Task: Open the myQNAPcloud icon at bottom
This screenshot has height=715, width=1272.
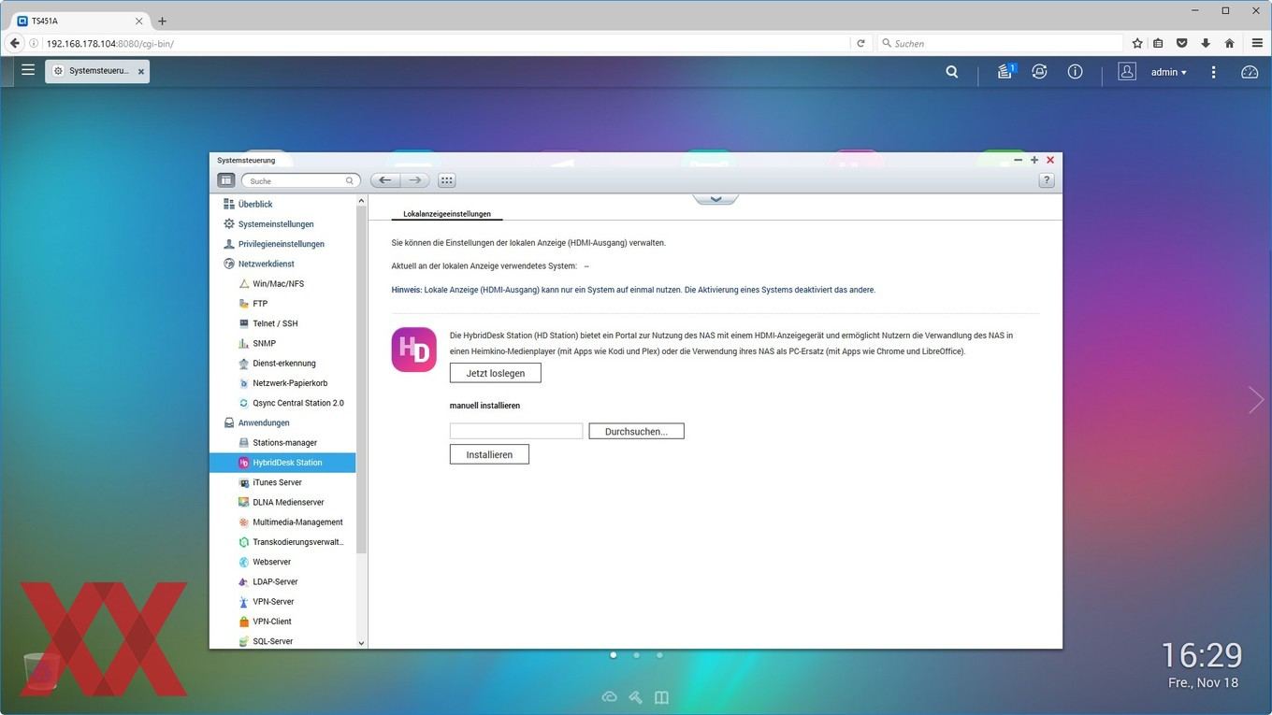Action: [610, 696]
